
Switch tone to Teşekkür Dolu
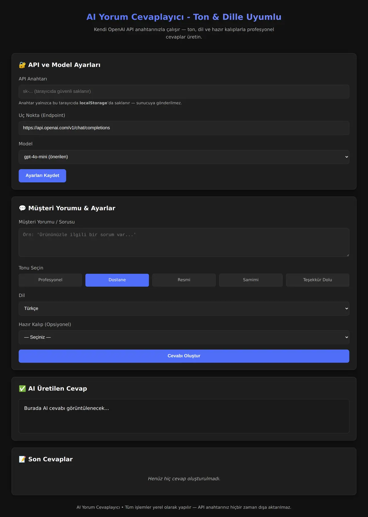318,280
